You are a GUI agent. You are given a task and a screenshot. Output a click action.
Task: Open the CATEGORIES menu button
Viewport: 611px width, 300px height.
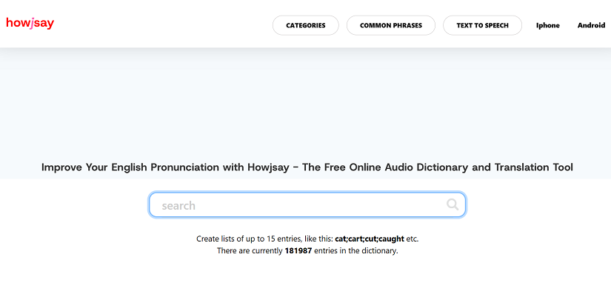click(x=305, y=25)
